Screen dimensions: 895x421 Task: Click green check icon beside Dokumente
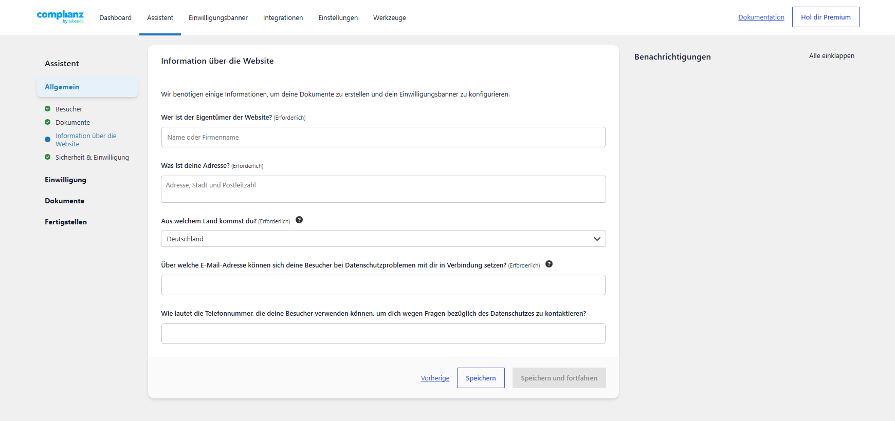pyautogui.click(x=48, y=122)
